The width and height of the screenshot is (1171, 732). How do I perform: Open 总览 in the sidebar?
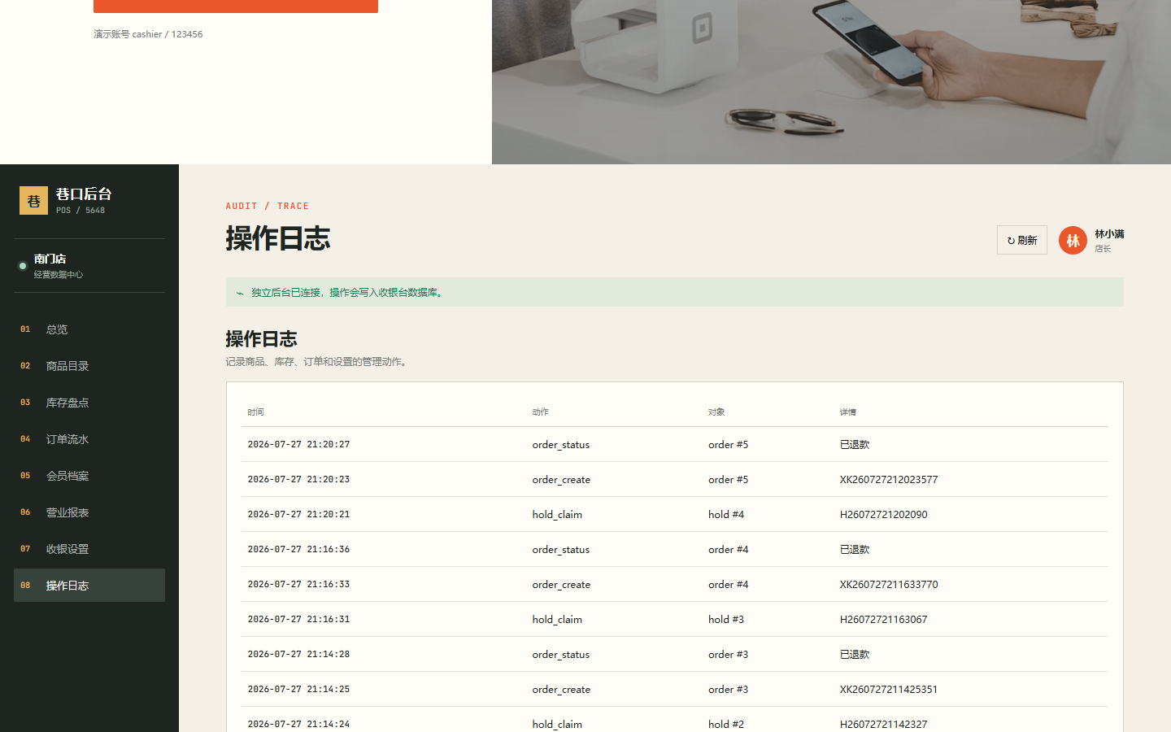point(89,329)
